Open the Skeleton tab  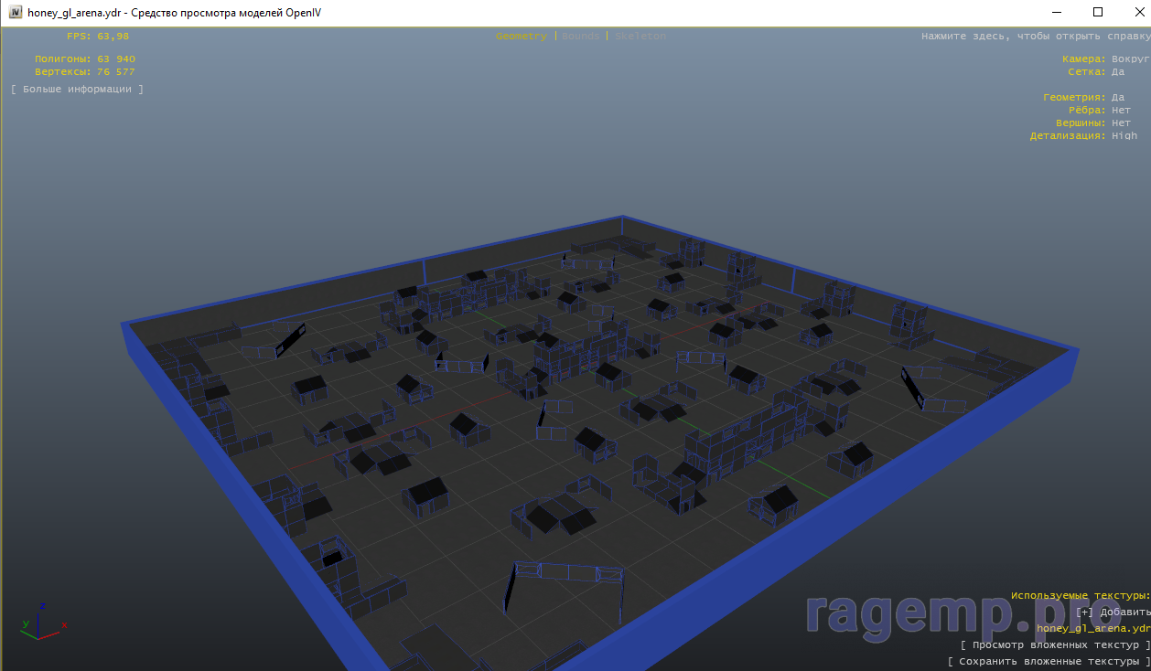pyautogui.click(x=640, y=37)
